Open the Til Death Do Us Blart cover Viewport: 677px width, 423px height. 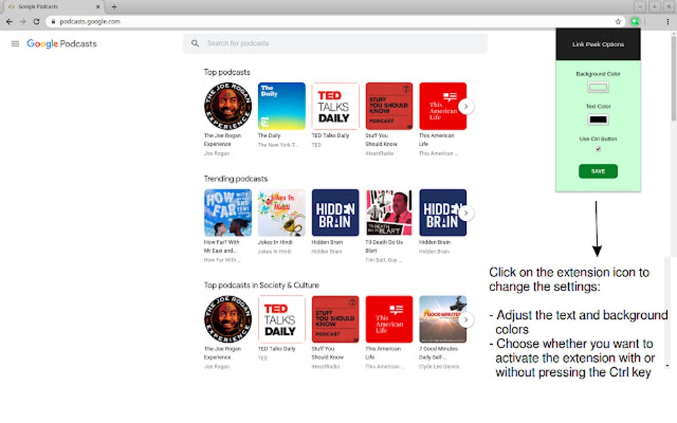[389, 213]
